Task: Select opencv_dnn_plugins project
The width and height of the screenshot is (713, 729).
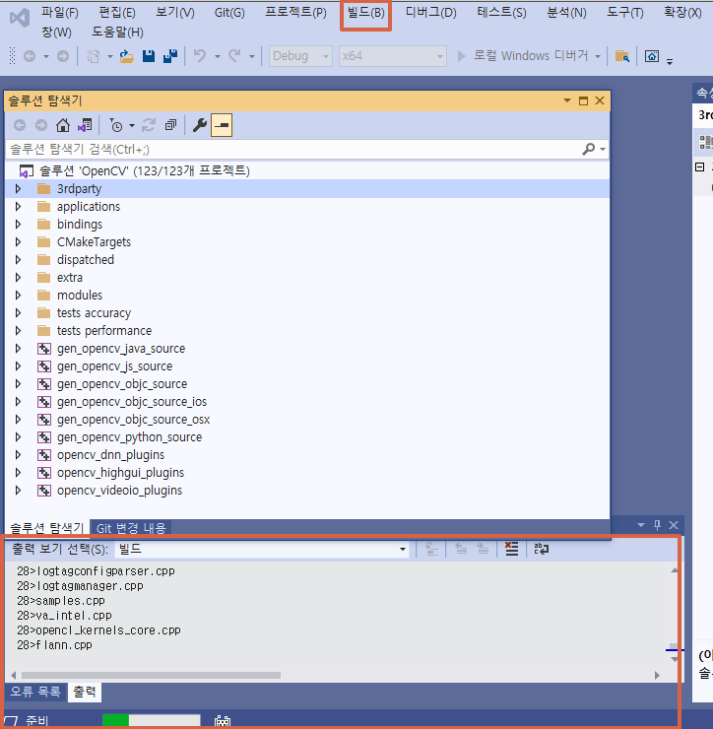Action: (110, 455)
